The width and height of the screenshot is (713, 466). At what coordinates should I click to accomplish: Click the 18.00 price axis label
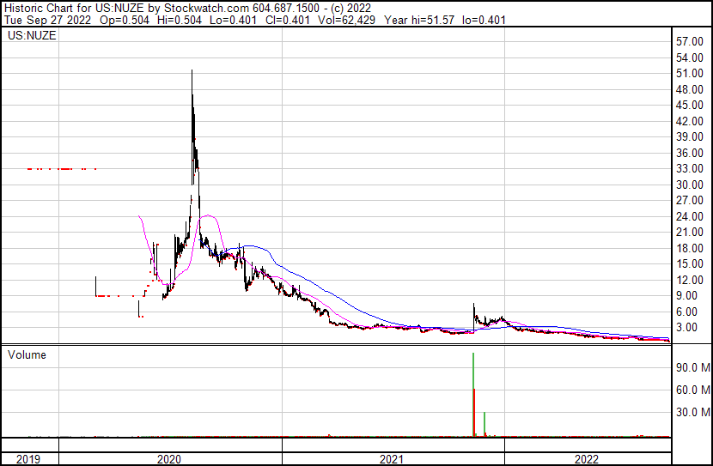point(690,249)
